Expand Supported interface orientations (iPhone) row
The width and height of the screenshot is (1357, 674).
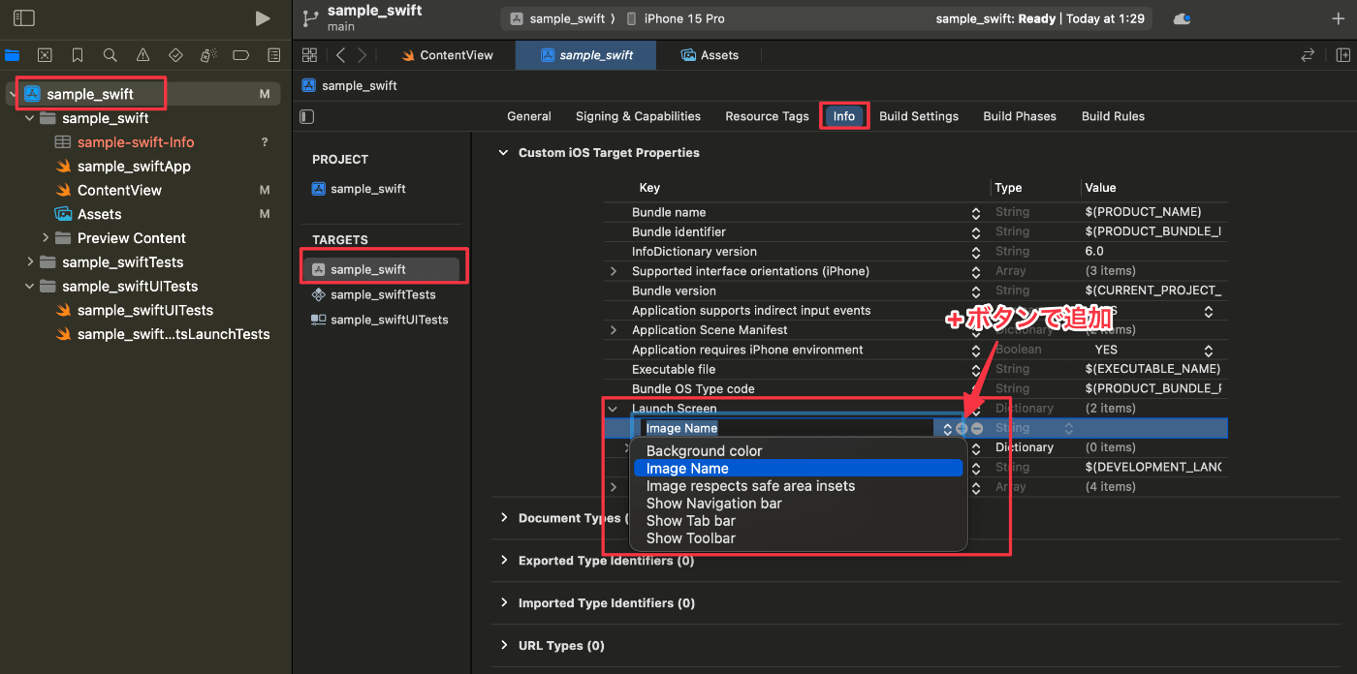point(613,271)
